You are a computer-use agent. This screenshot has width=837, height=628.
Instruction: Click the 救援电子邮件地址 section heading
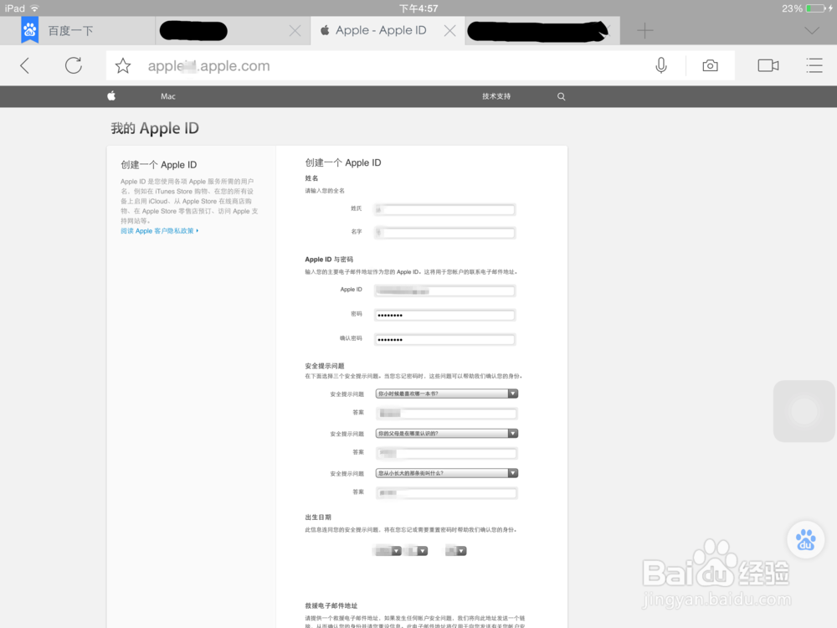(331, 605)
